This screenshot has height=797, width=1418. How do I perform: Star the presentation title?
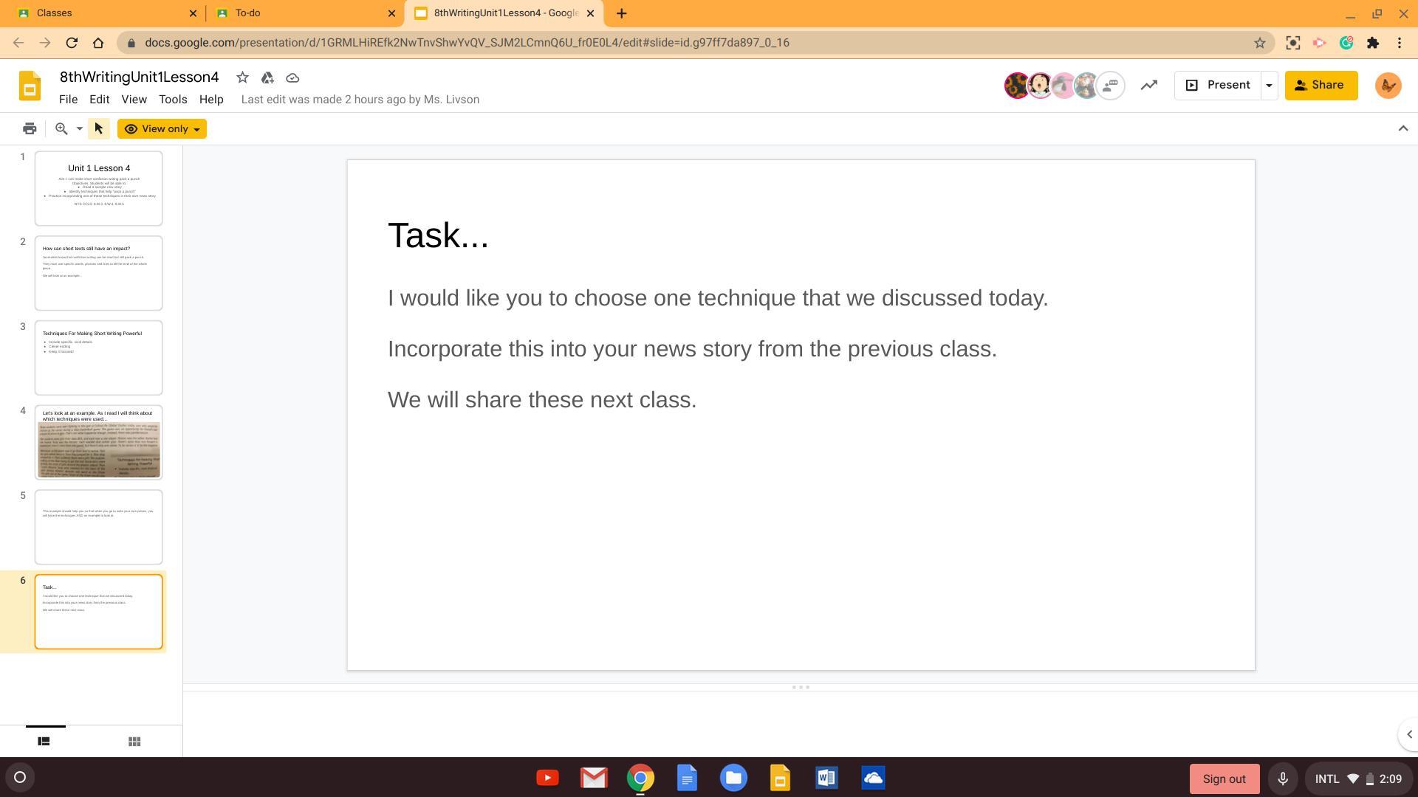pos(242,77)
